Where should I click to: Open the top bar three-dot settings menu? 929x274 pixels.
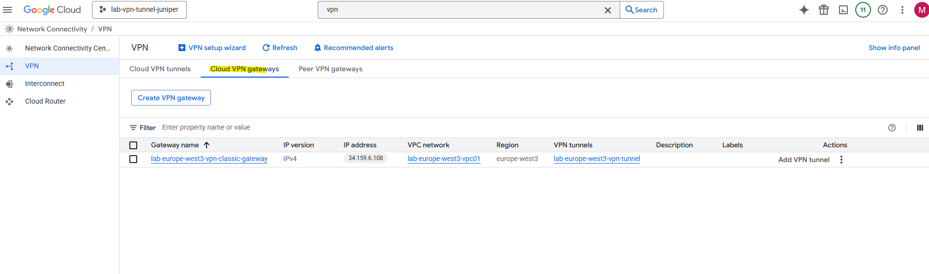(x=902, y=10)
